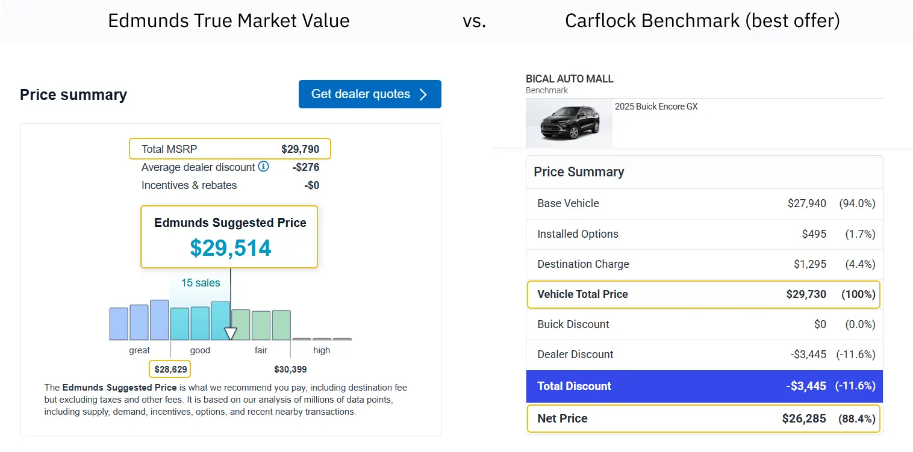Click the Buick Discount row
The width and height of the screenshot is (913, 452).
click(703, 324)
